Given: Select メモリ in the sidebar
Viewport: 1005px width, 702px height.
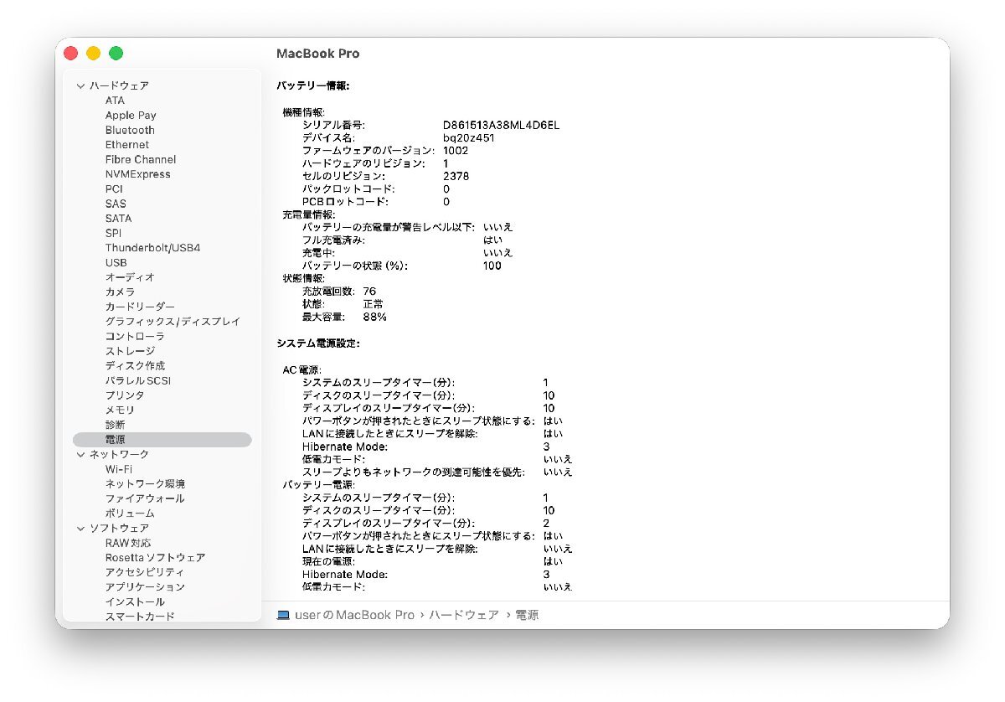Looking at the screenshot, I should coord(120,410).
